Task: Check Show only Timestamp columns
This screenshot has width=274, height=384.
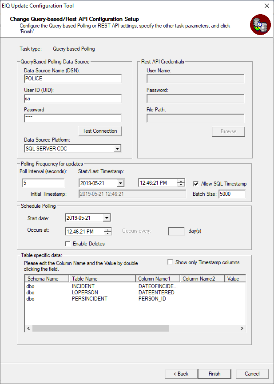Action: coord(170,262)
